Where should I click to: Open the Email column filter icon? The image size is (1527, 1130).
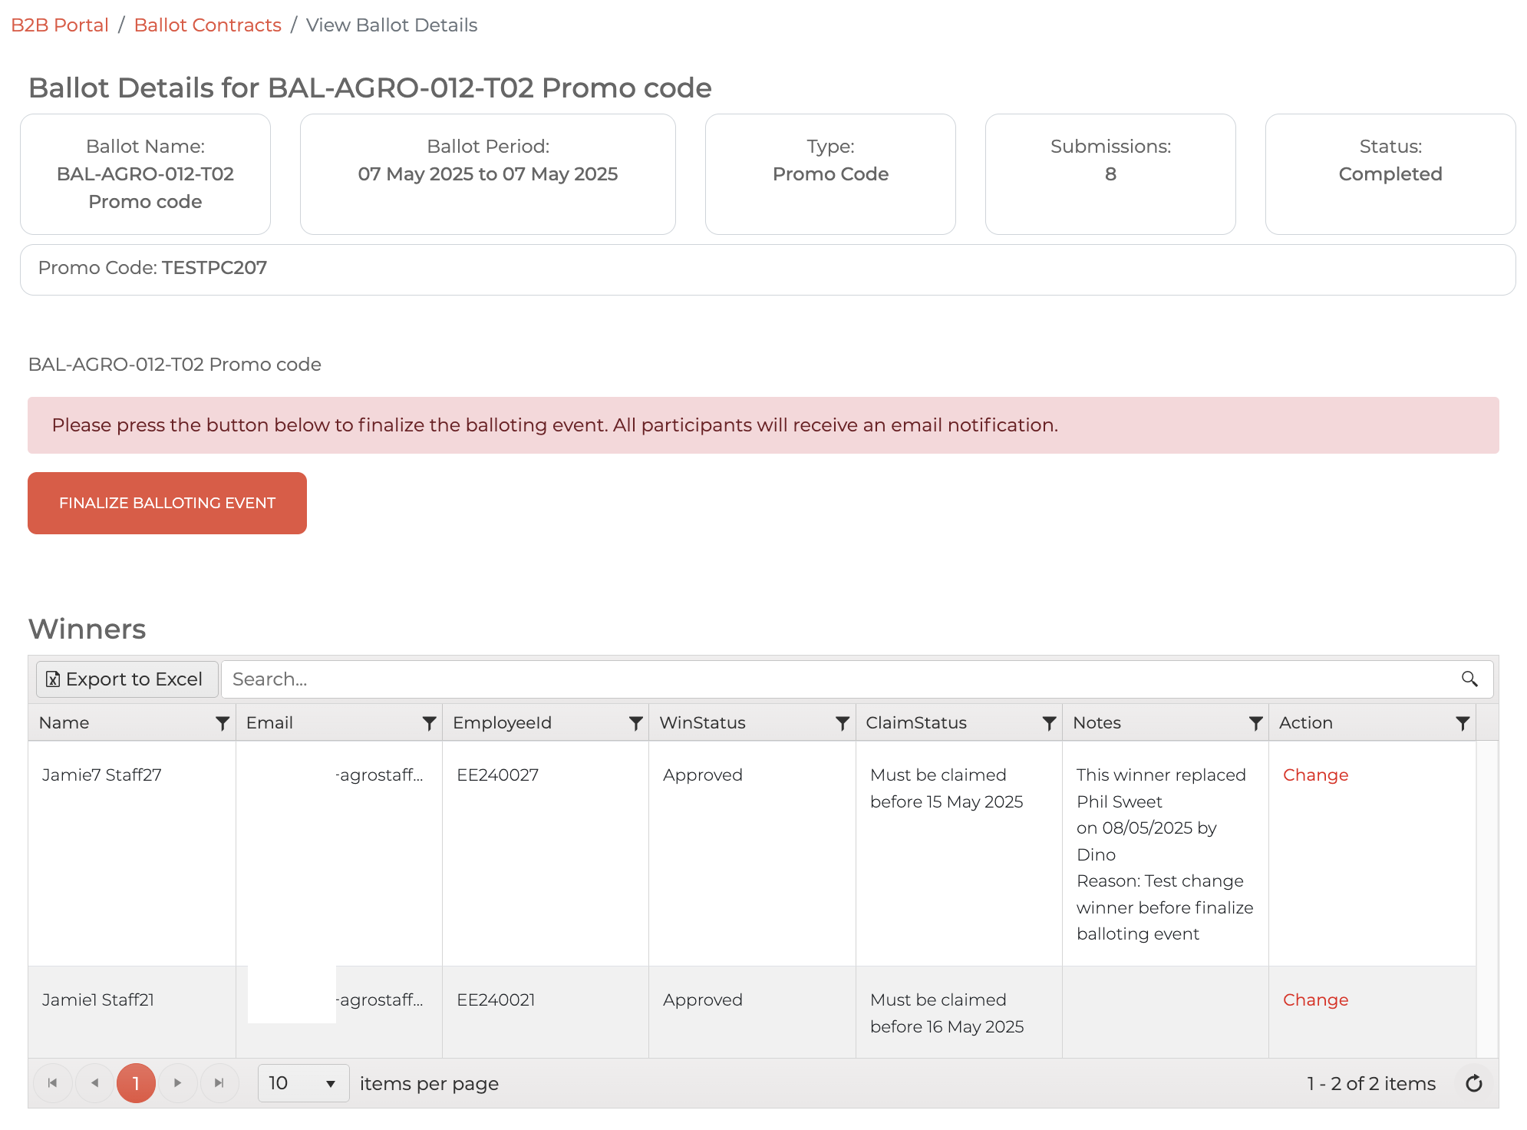[429, 723]
